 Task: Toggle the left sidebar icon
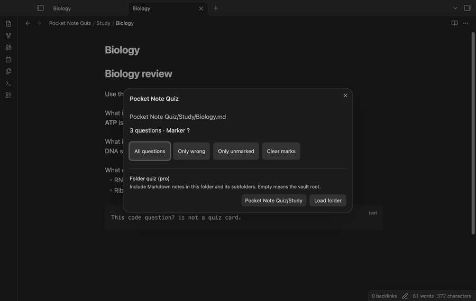(x=40, y=8)
